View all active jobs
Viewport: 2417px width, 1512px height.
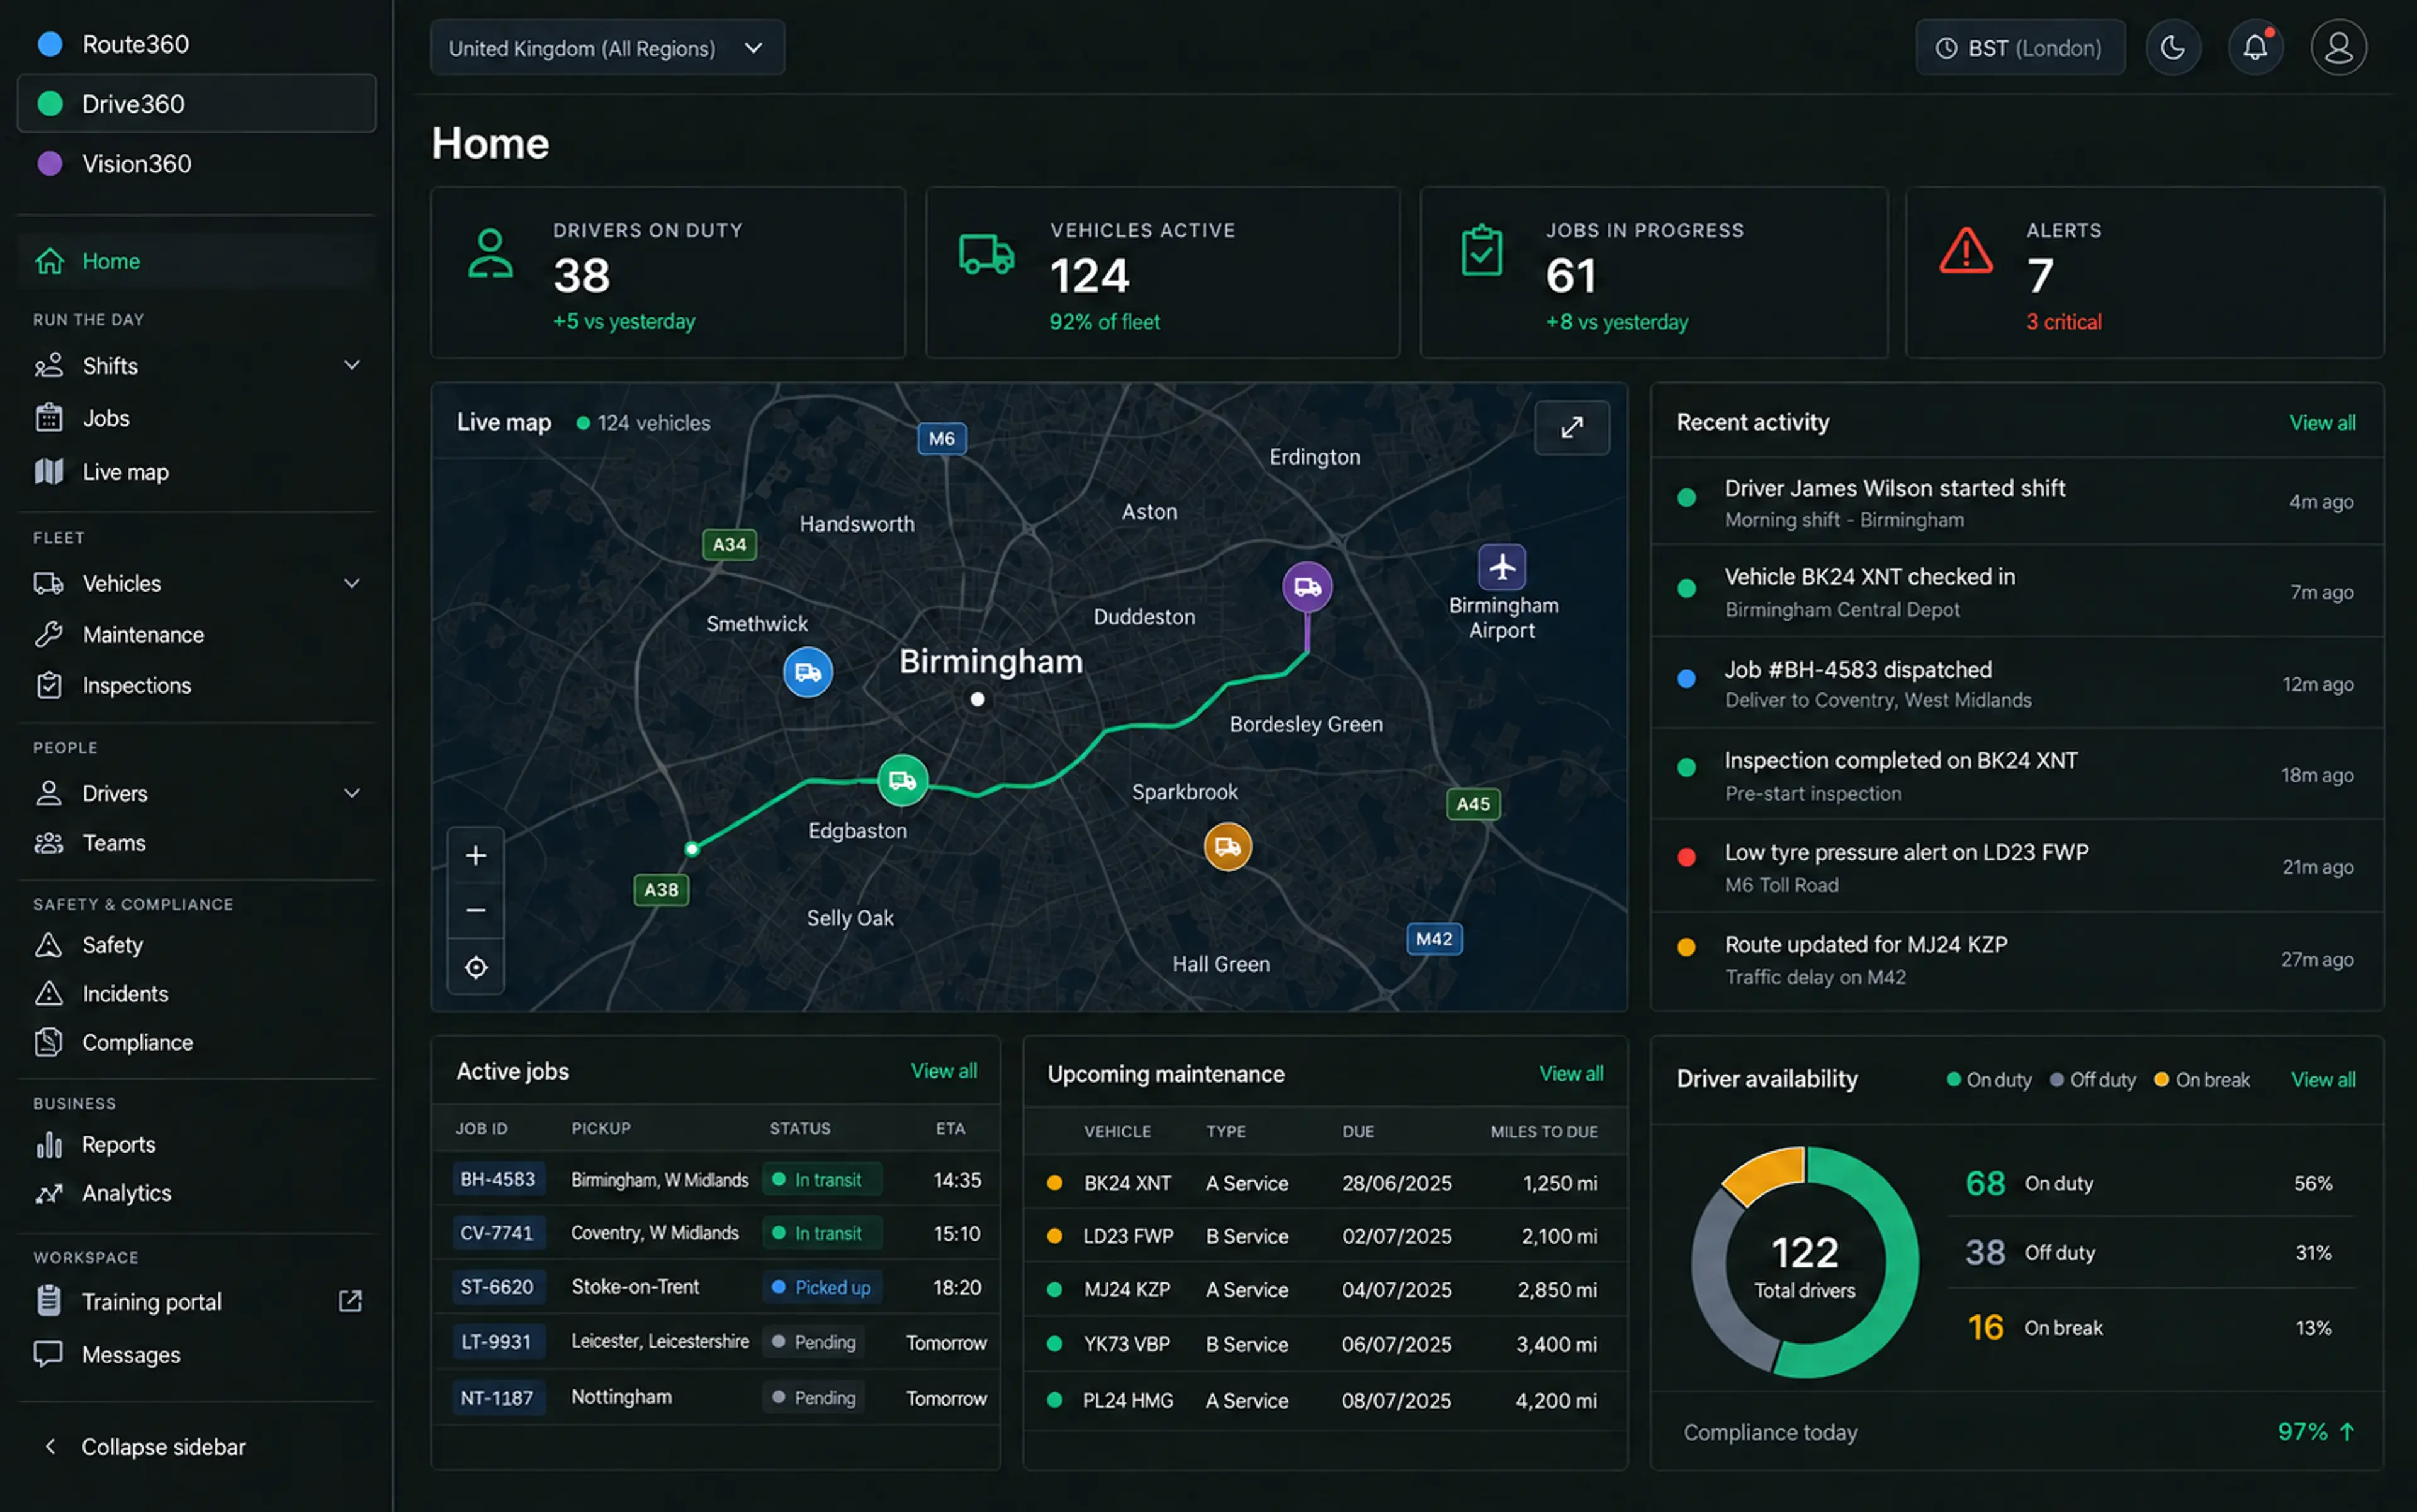pyautogui.click(x=943, y=1071)
